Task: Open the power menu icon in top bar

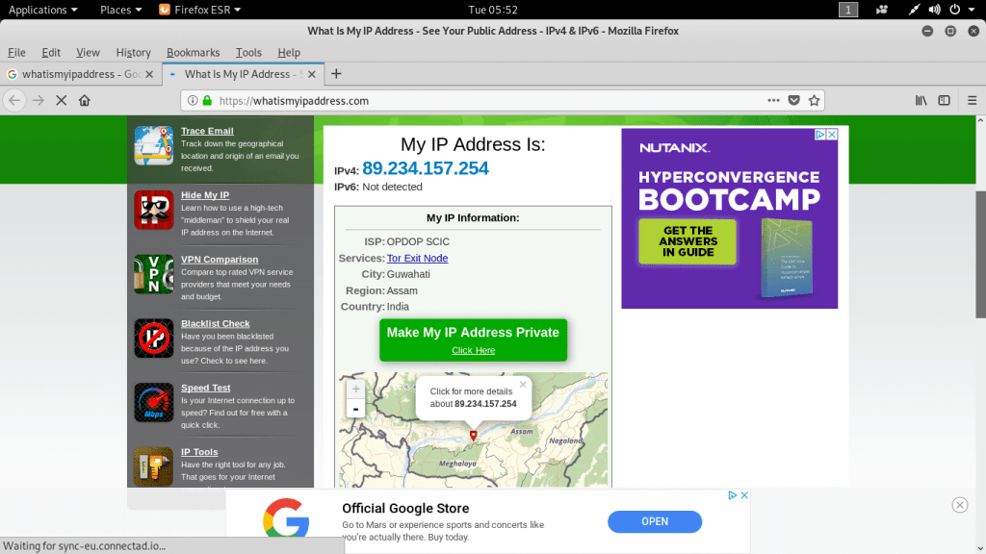Action: pyautogui.click(x=954, y=10)
